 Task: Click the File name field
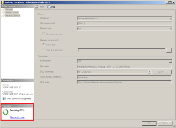coord(124,67)
